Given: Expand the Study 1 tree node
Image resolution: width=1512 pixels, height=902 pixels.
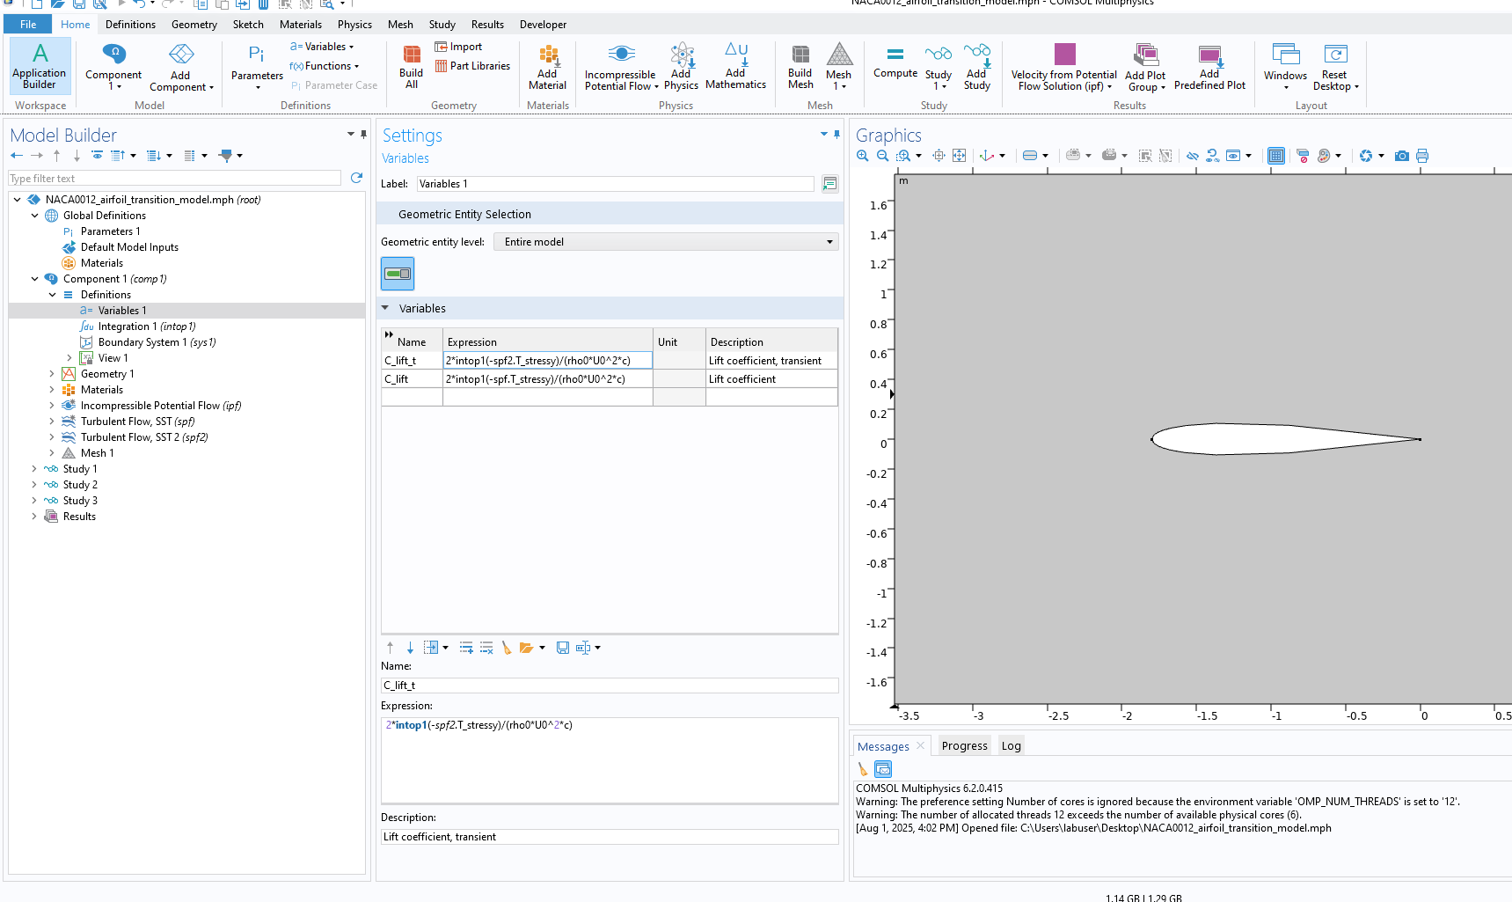Looking at the screenshot, I should 34,469.
